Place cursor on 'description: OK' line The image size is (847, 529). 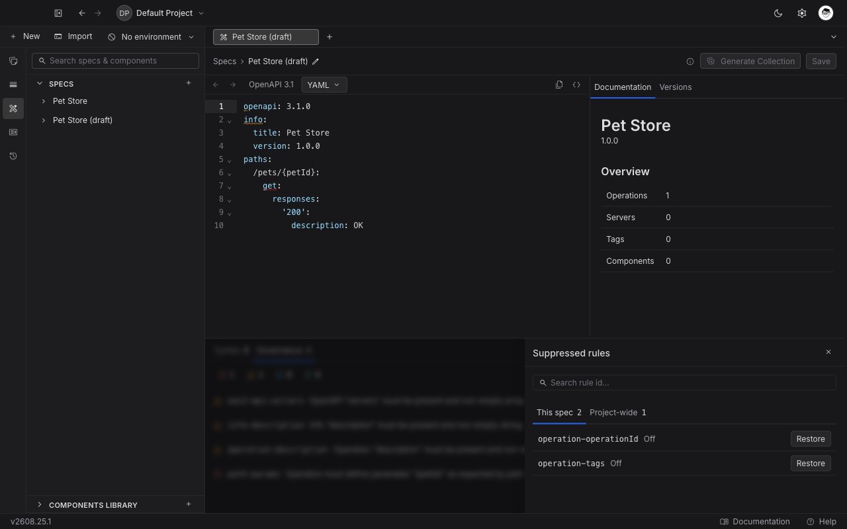coord(327,225)
